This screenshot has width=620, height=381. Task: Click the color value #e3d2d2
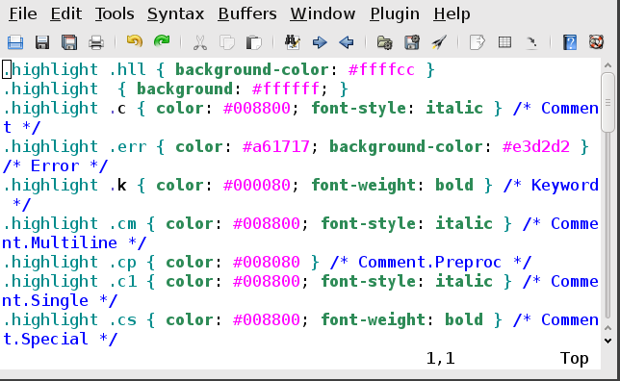coord(536,147)
